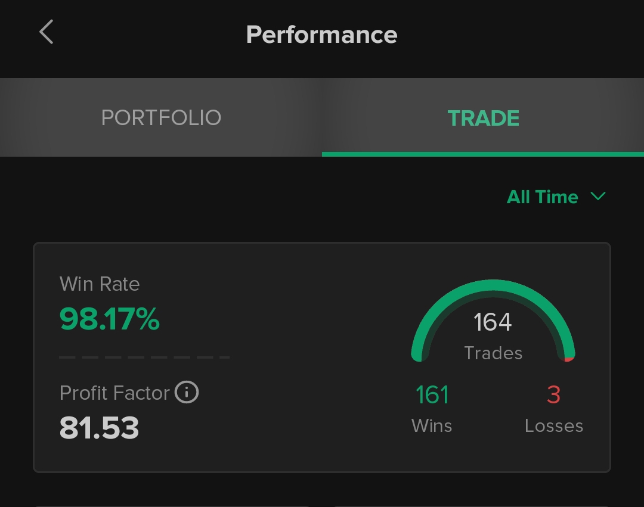Image resolution: width=644 pixels, height=507 pixels.
Task: Click the Losses label
Action: tap(554, 426)
